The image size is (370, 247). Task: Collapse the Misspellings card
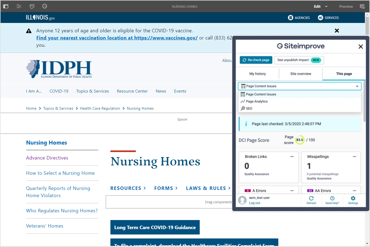[354, 157]
